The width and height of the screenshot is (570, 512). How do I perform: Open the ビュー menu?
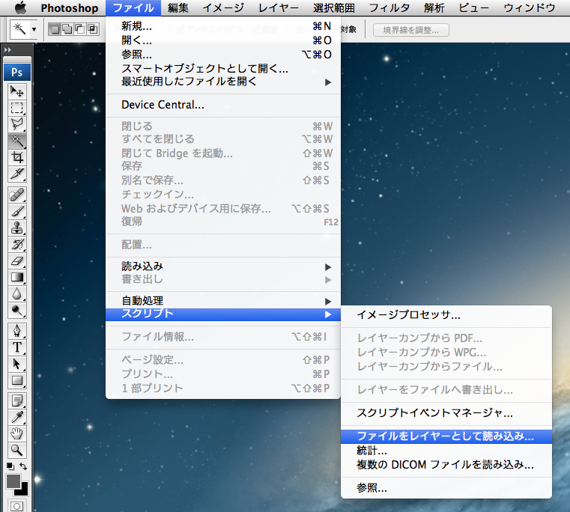pos(473,8)
